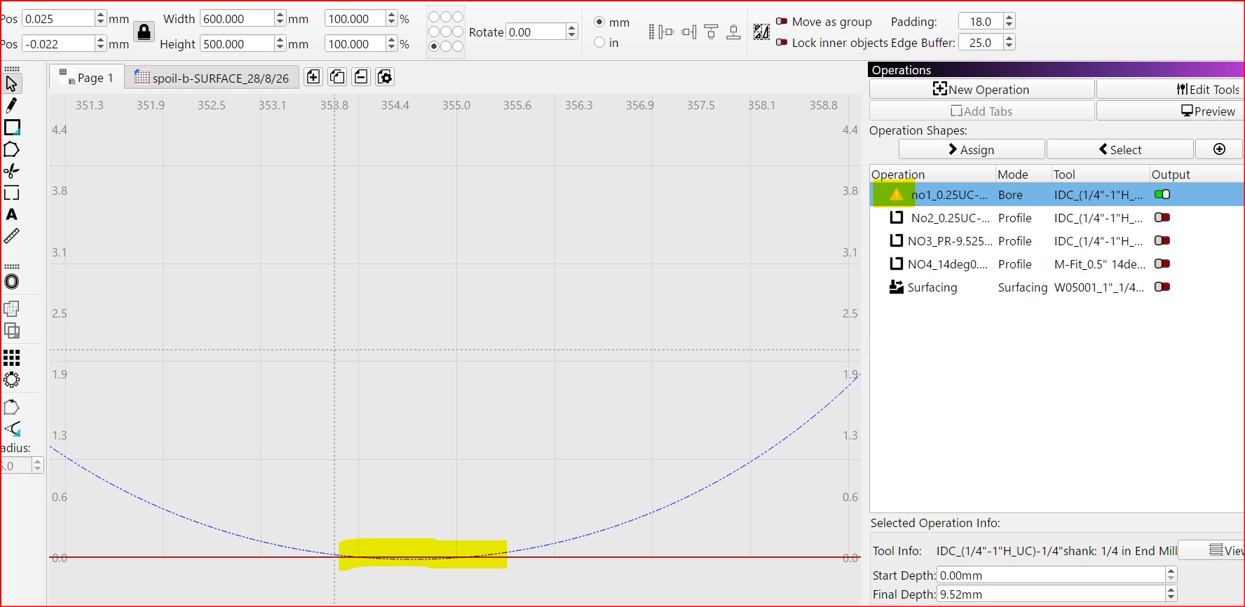Enable output for Surfacing operation

(1162, 287)
